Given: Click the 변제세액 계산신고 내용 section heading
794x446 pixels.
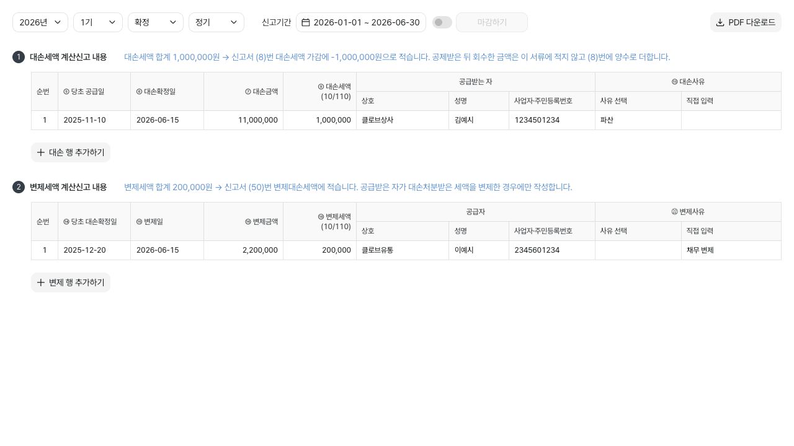Looking at the screenshot, I should coord(68,187).
